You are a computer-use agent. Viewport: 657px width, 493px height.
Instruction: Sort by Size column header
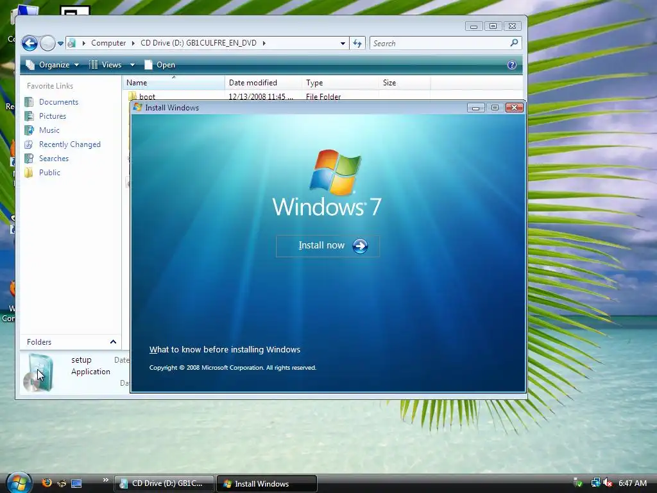pyautogui.click(x=405, y=83)
